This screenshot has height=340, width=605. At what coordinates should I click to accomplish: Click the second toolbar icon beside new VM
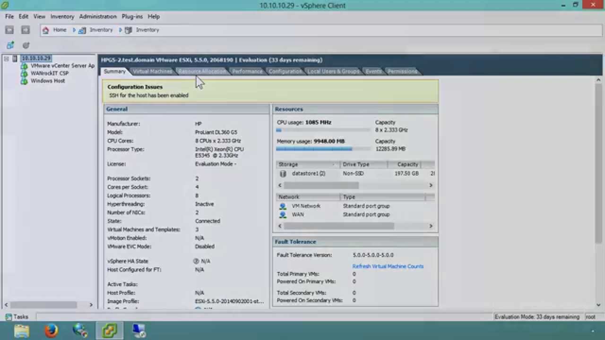pos(26,45)
